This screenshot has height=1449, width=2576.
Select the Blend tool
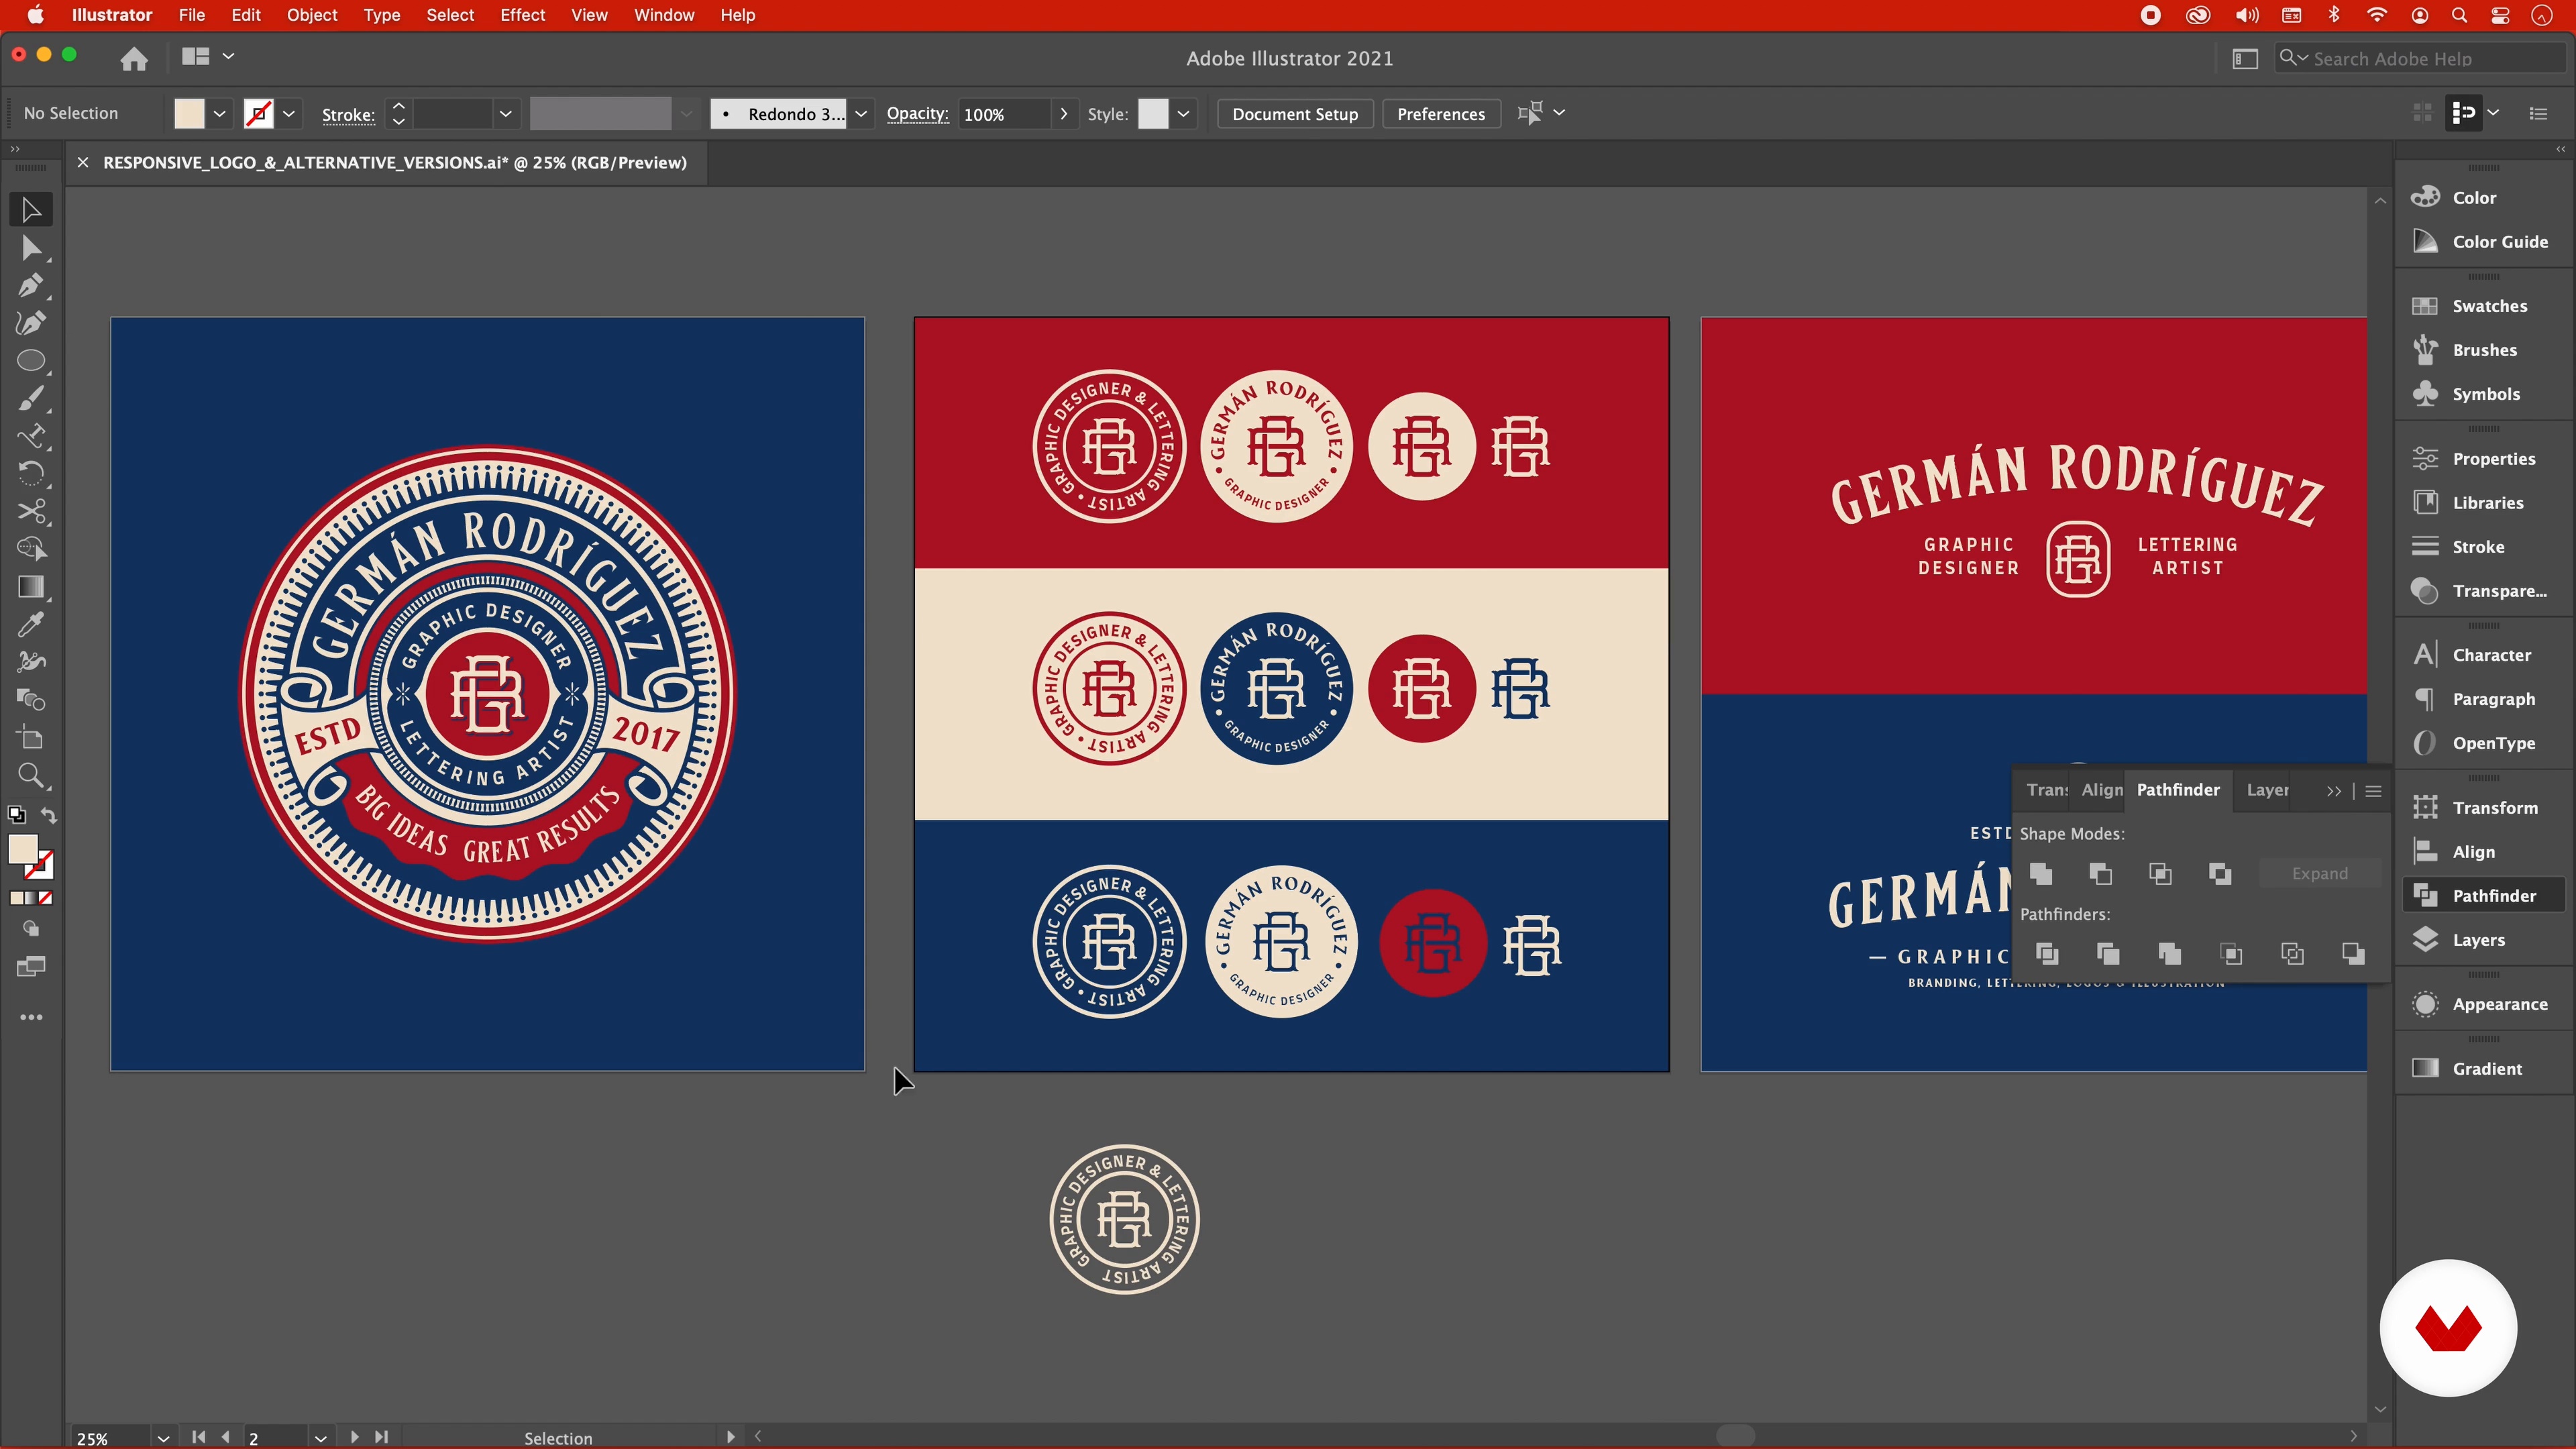[x=31, y=700]
